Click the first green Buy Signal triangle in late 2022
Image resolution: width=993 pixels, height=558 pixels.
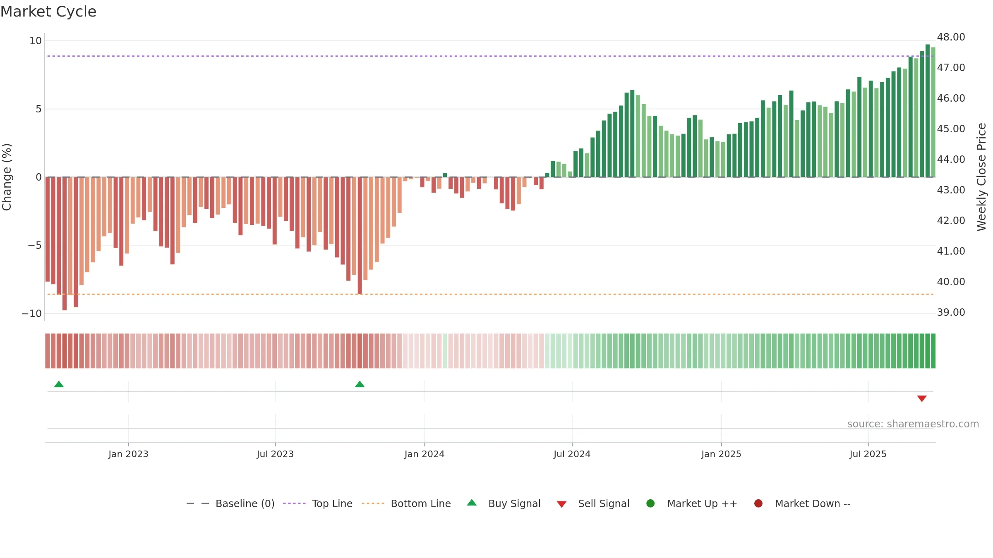pos(59,384)
